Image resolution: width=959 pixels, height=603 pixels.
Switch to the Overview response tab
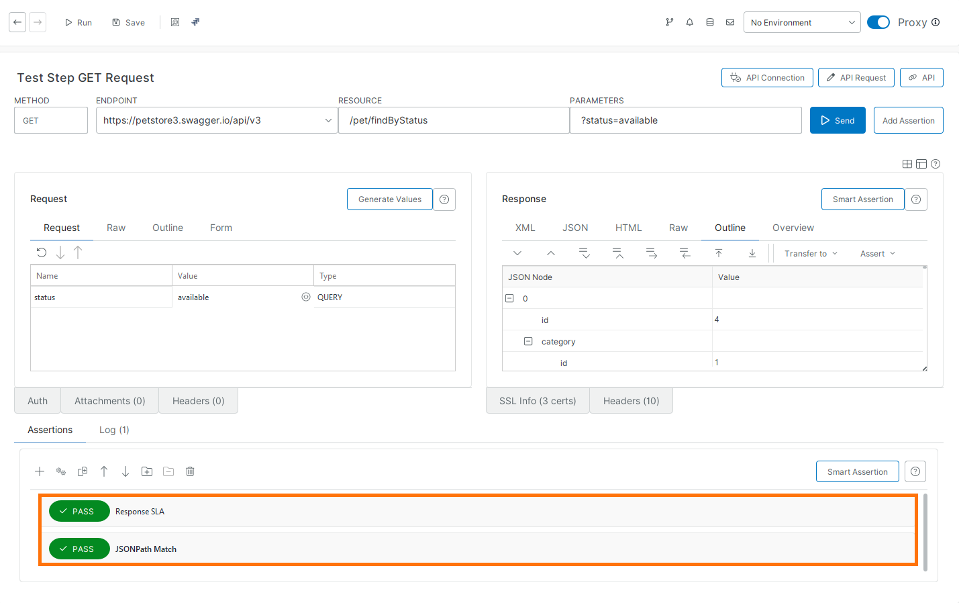[x=793, y=228]
